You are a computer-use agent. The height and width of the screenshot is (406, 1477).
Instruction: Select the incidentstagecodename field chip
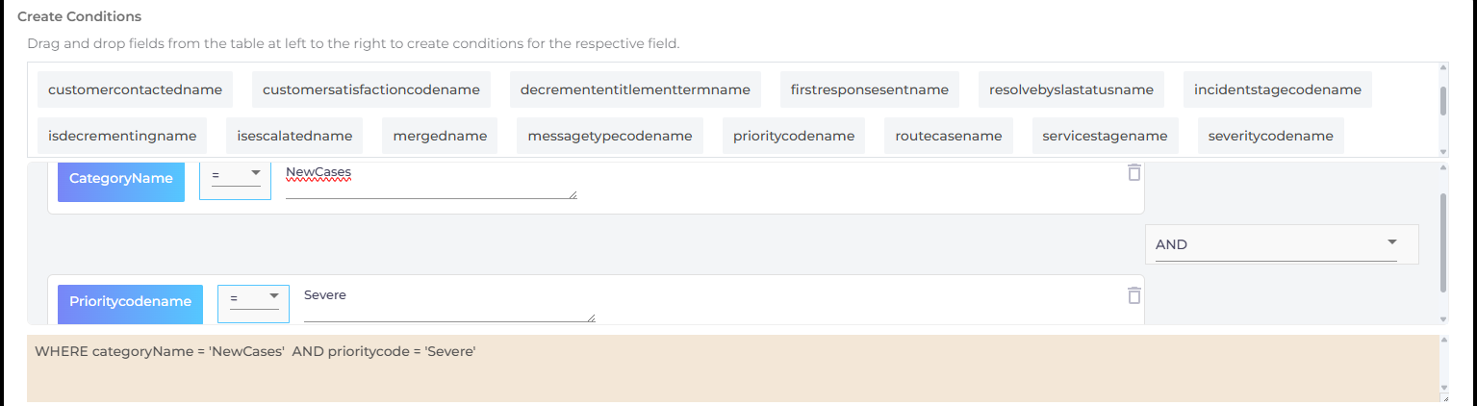(x=1277, y=89)
